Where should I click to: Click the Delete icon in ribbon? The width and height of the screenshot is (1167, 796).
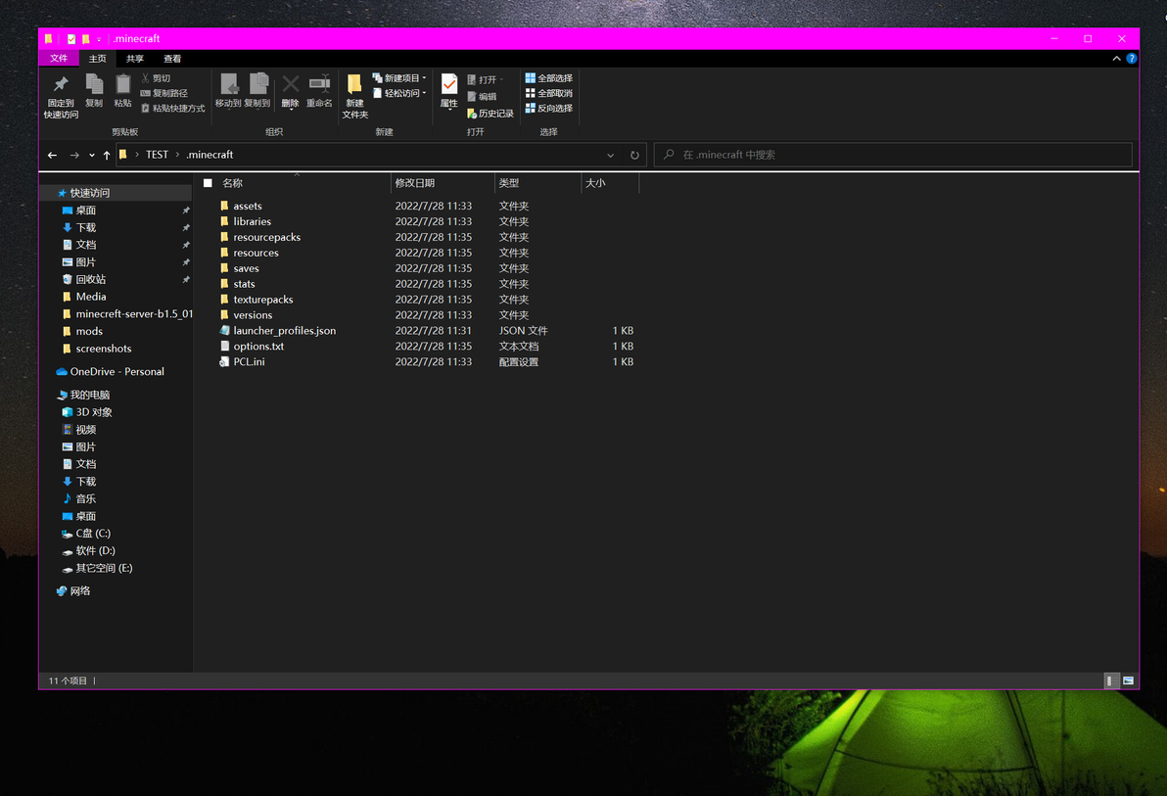tap(290, 84)
